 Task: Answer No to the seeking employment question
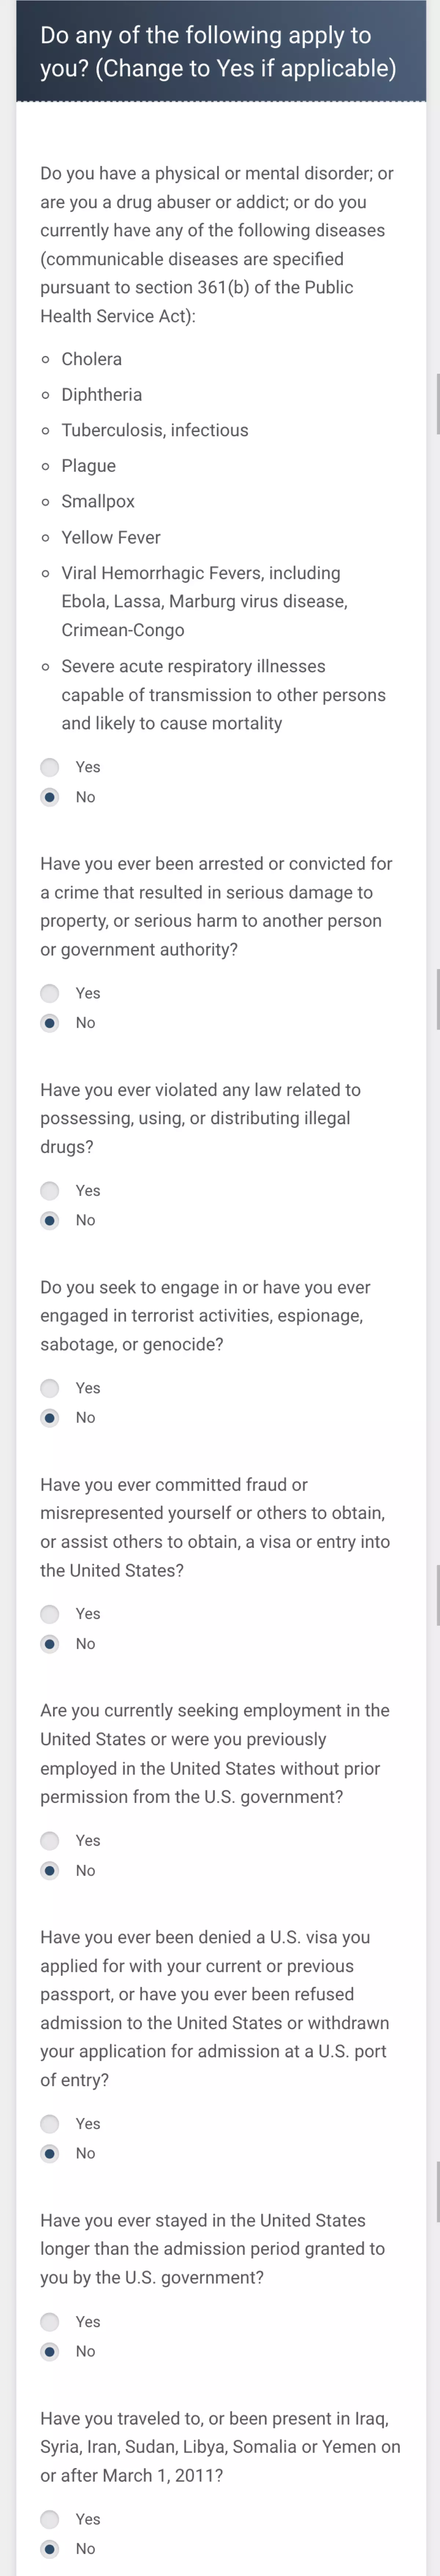coord(50,1870)
